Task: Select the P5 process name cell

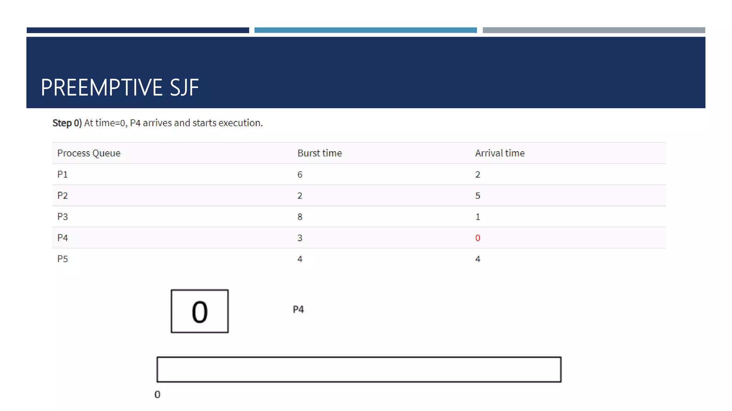Action: [x=63, y=259]
